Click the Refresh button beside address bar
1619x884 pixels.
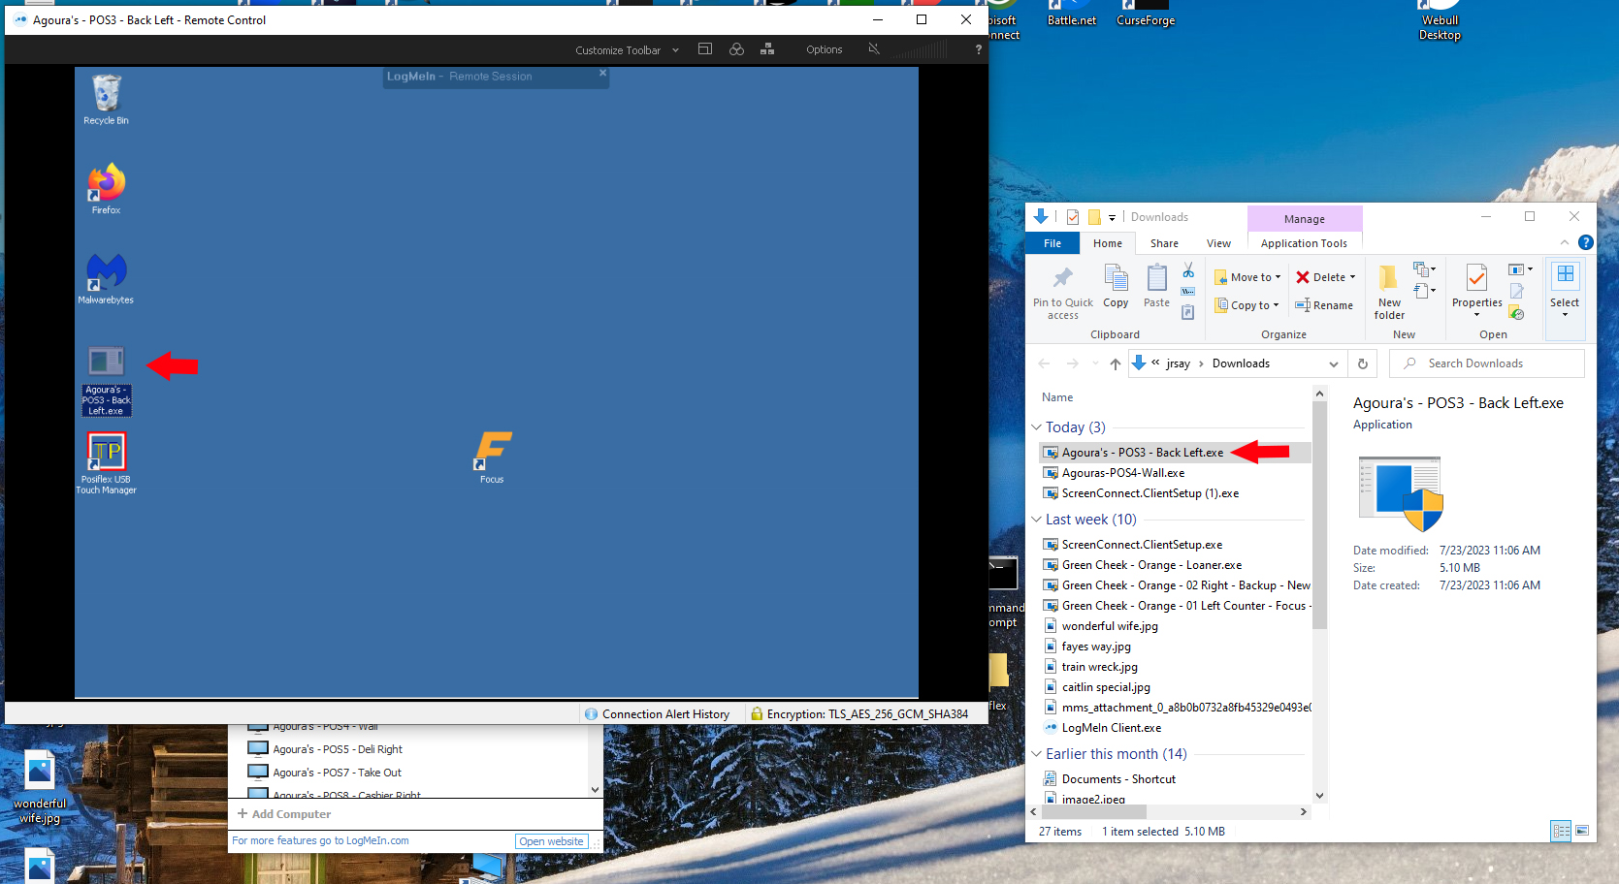coord(1363,363)
